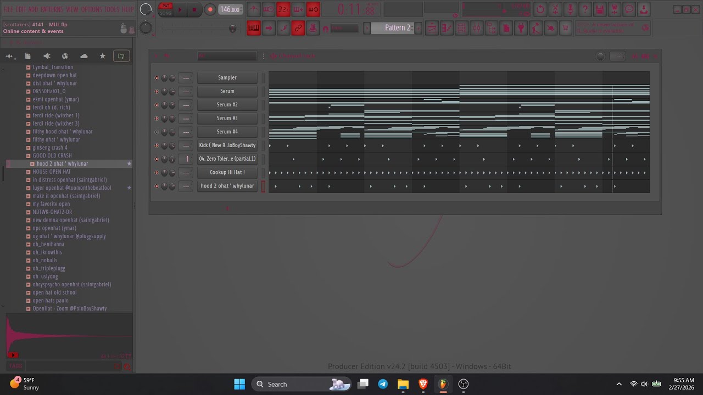703x395 pixels.
Task: Click the Stop button
Action: tap(194, 9)
